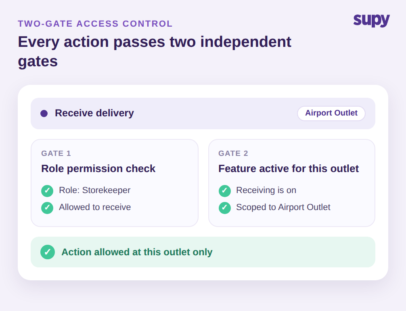Viewport: 406px width, 311px height.
Task: Click the Receive delivery action title
Action: (x=94, y=113)
